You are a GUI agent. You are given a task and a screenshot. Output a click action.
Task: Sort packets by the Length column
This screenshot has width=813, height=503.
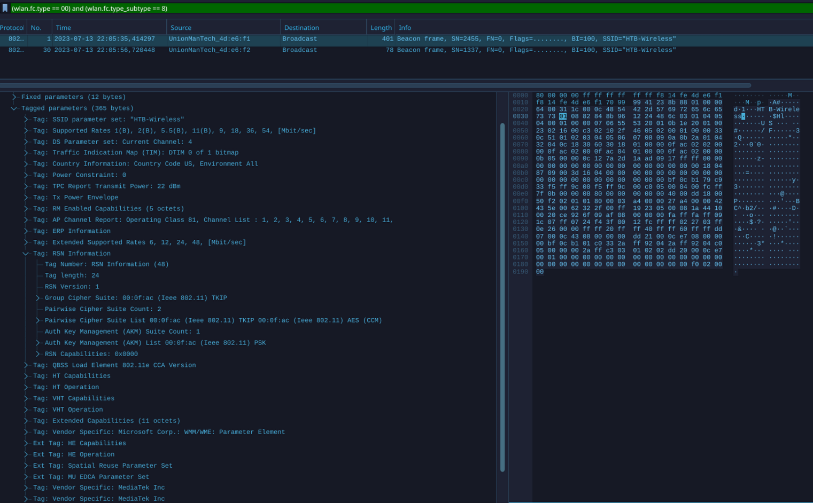381,27
